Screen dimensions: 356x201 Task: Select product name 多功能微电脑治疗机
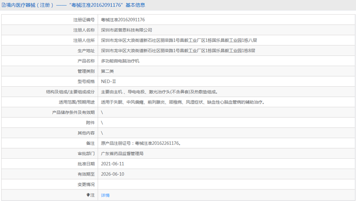(x=120, y=61)
